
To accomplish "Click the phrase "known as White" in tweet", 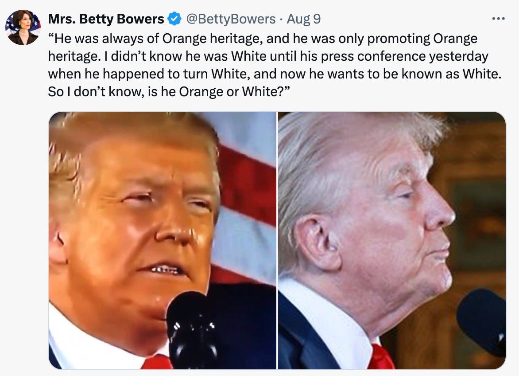I will pos(450,74).
